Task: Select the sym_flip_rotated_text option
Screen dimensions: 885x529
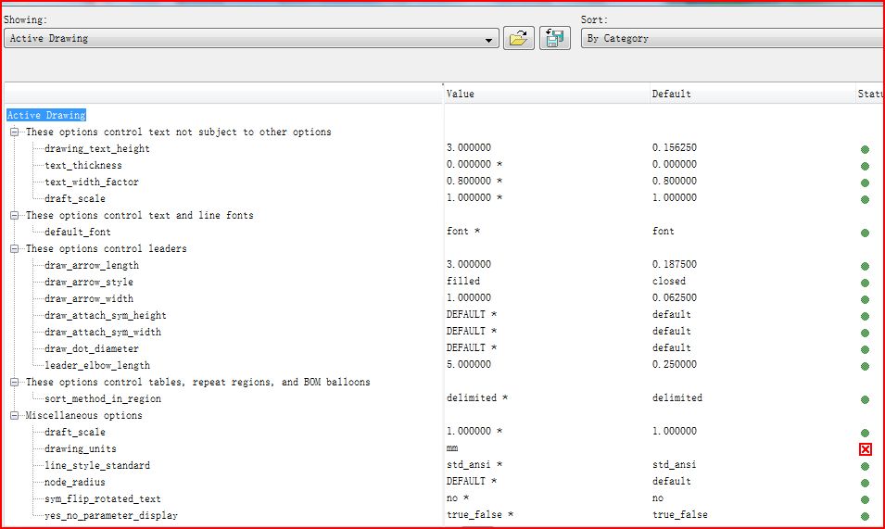Action: point(103,499)
